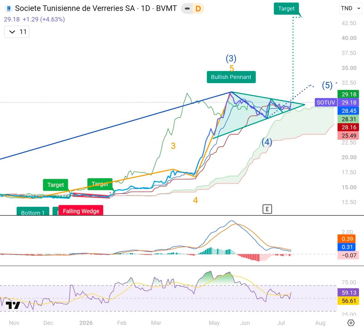Click the dark red 28.16 axis label
Viewport: 364px width, 328px height.
click(349, 127)
